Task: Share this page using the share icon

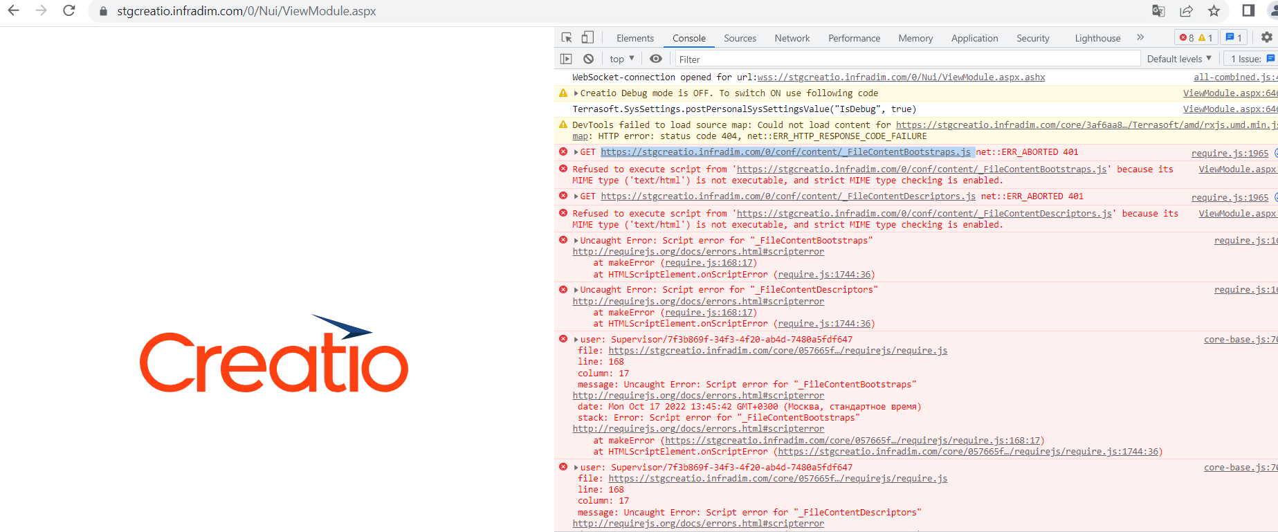Action: pos(1186,10)
